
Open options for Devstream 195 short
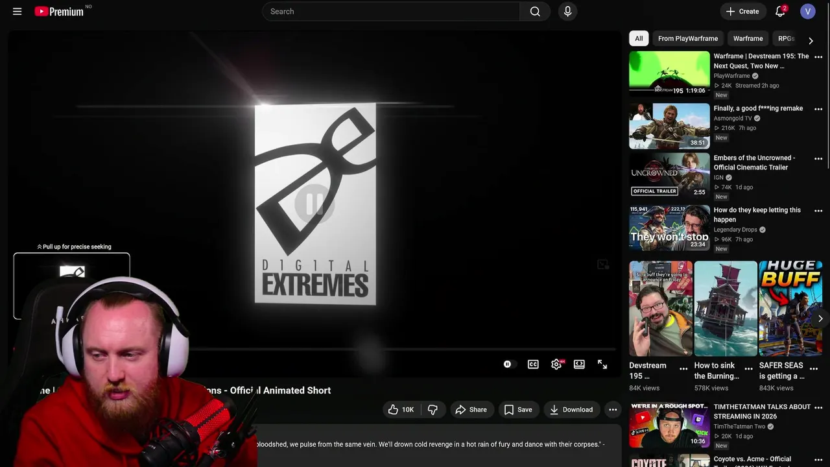(x=683, y=368)
